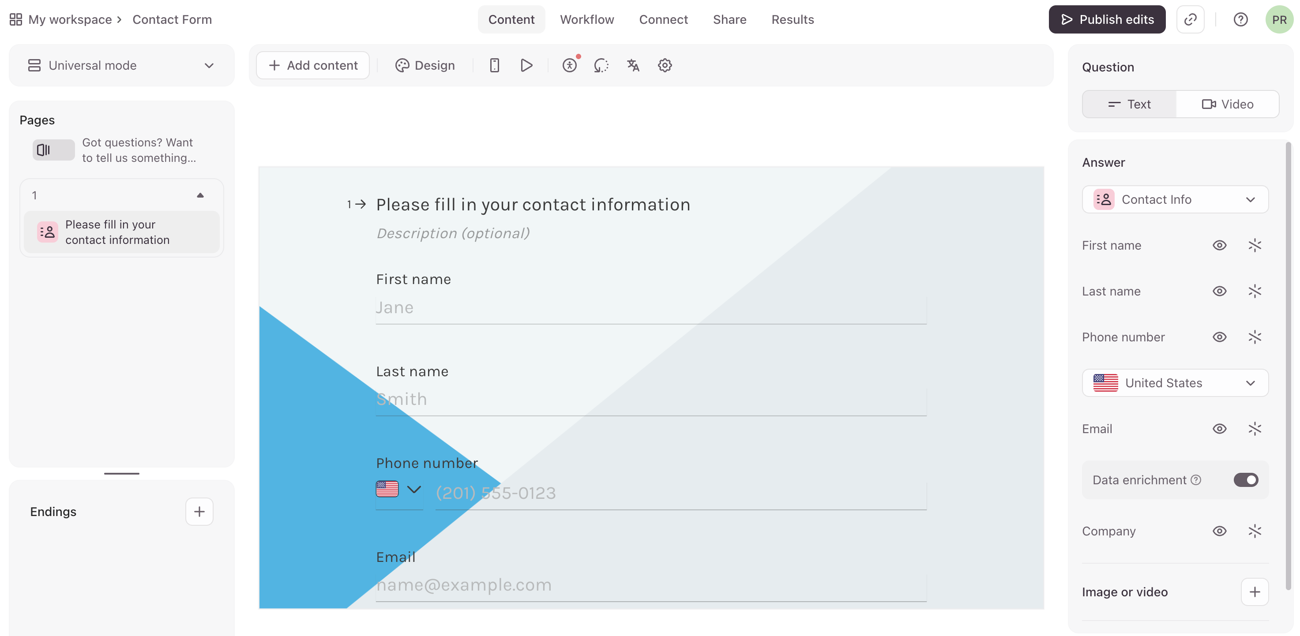Open the accessibility checker icon
The image size is (1300, 636).
pos(569,66)
